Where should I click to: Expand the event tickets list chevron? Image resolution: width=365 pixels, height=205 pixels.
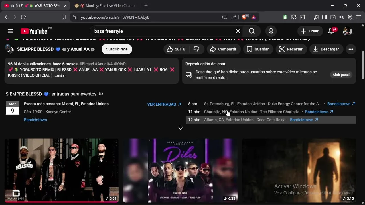180,128
